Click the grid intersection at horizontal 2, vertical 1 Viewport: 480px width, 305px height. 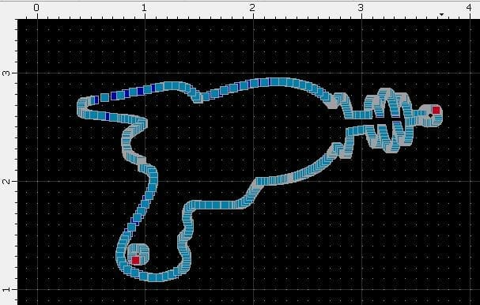254,289
